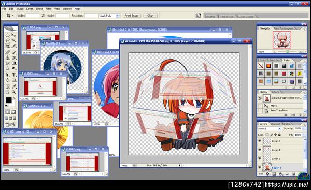This screenshot has width=311, height=190.
Task: Click the Standard edit mode button
Action: [8, 112]
